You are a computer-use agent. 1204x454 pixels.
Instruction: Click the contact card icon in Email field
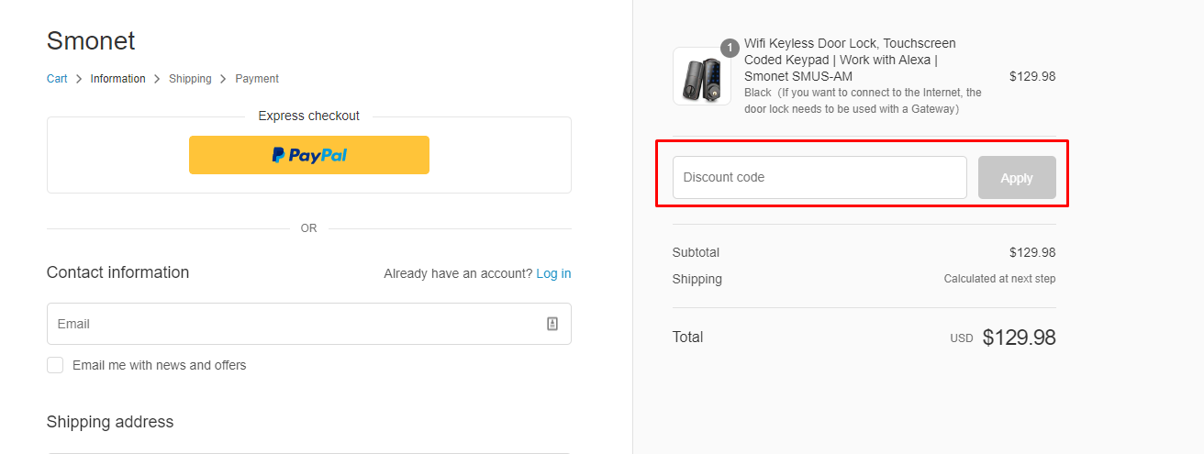coord(552,324)
